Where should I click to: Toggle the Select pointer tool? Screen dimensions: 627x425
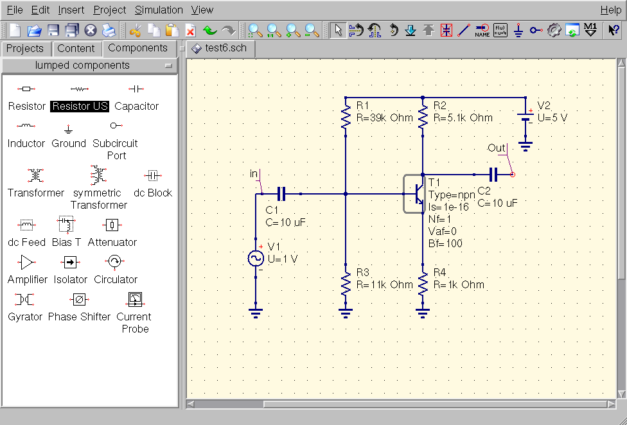pyautogui.click(x=338, y=30)
